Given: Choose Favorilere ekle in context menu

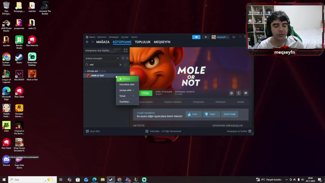Looking at the screenshot, I should (x=127, y=84).
